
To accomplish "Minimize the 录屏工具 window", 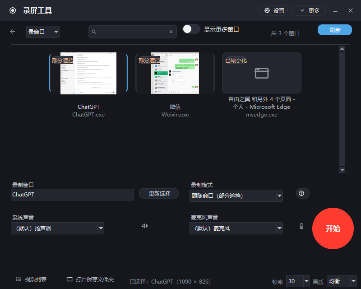I will 335,10.
